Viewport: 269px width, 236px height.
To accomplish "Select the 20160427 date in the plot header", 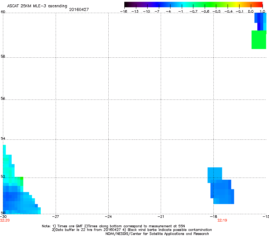I will pos(79,9).
